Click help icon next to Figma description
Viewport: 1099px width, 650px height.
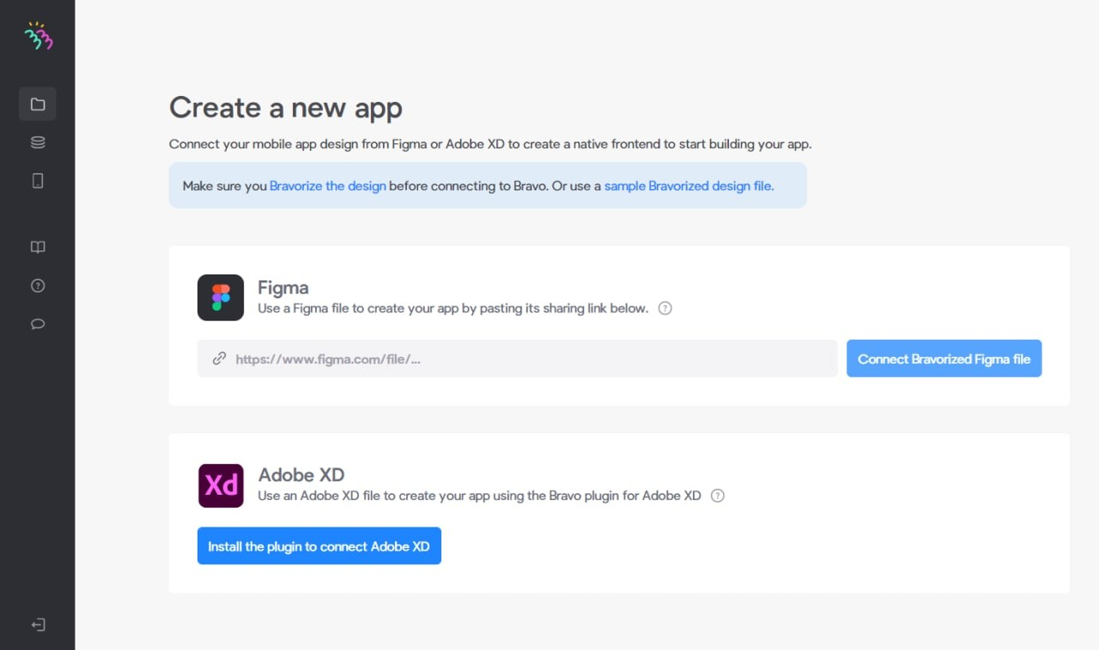pos(665,308)
